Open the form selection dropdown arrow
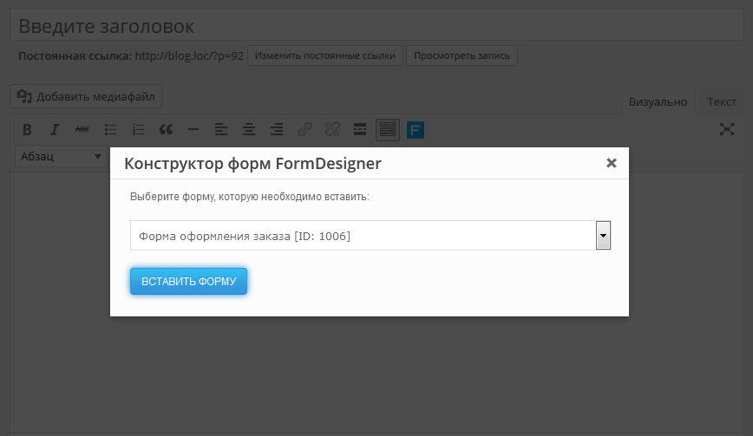Viewport: 753px width, 436px height. (603, 236)
